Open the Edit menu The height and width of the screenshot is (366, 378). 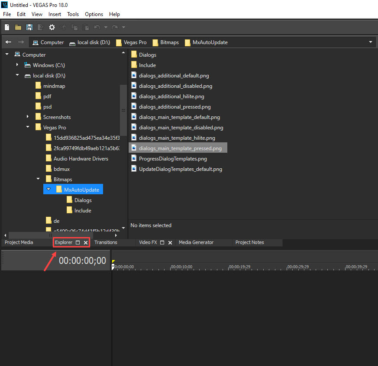tap(21, 14)
